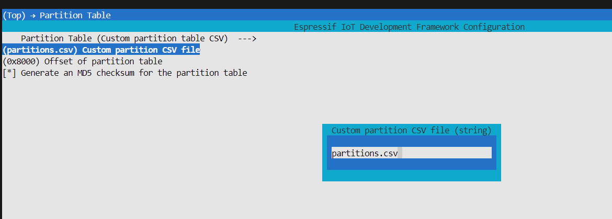
Task: Click the "Partition Table" breadcrumb label
Action: 75,15
